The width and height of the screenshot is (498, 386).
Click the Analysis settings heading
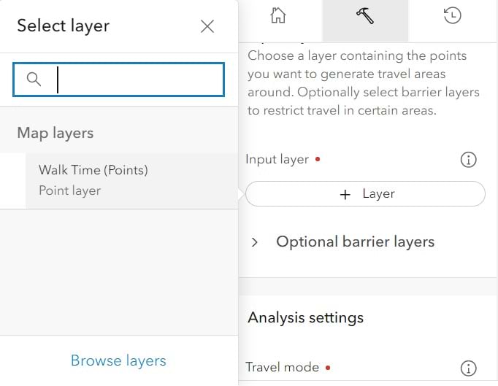click(x=305, y=317)
